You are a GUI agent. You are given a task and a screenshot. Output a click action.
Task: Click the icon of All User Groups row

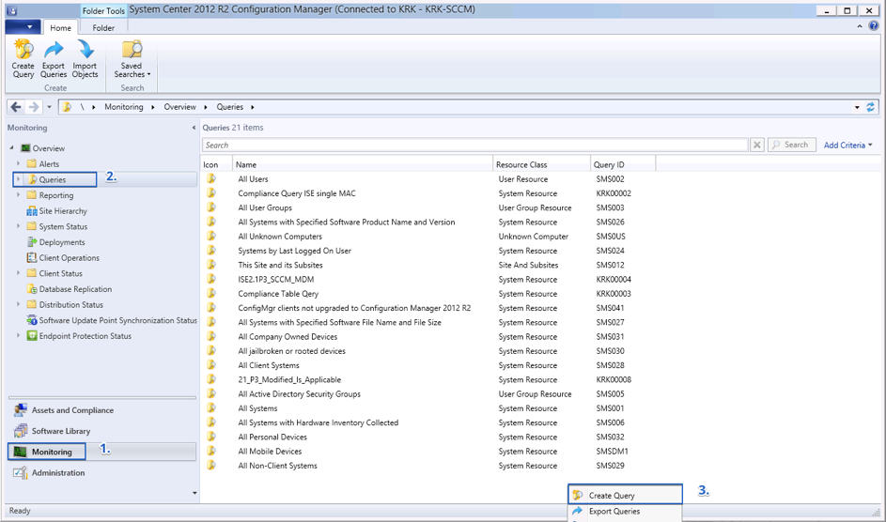(211, 207)
